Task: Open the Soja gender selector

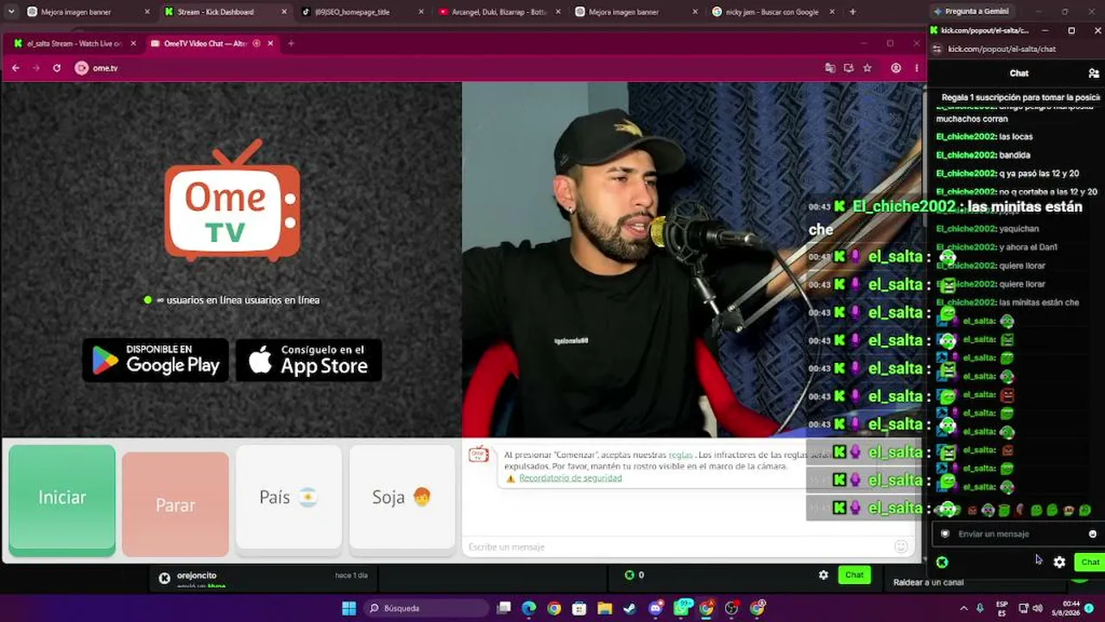Action: tap(401, 498)
